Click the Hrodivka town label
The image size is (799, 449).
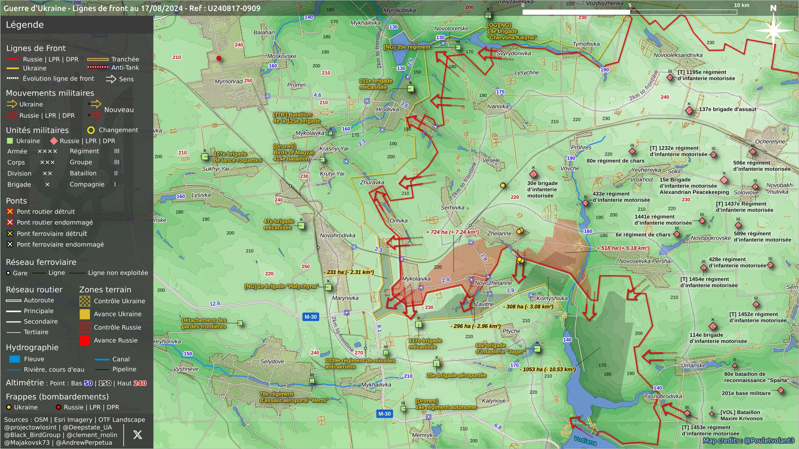387,109
